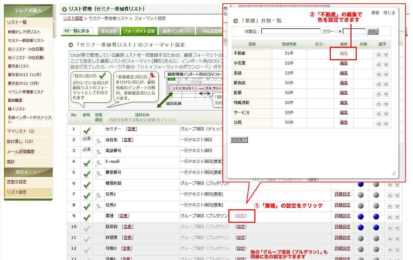Click the カラー hex code input field

[x=354, y=32]
